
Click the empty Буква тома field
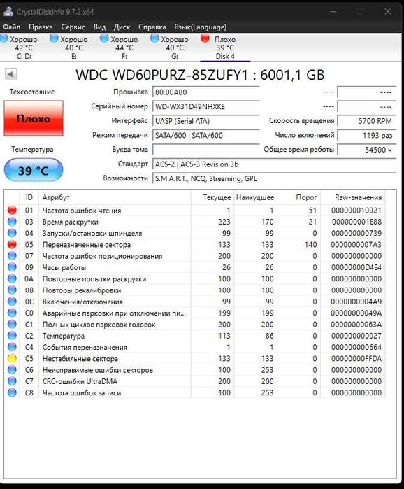[x=206, y=150]
